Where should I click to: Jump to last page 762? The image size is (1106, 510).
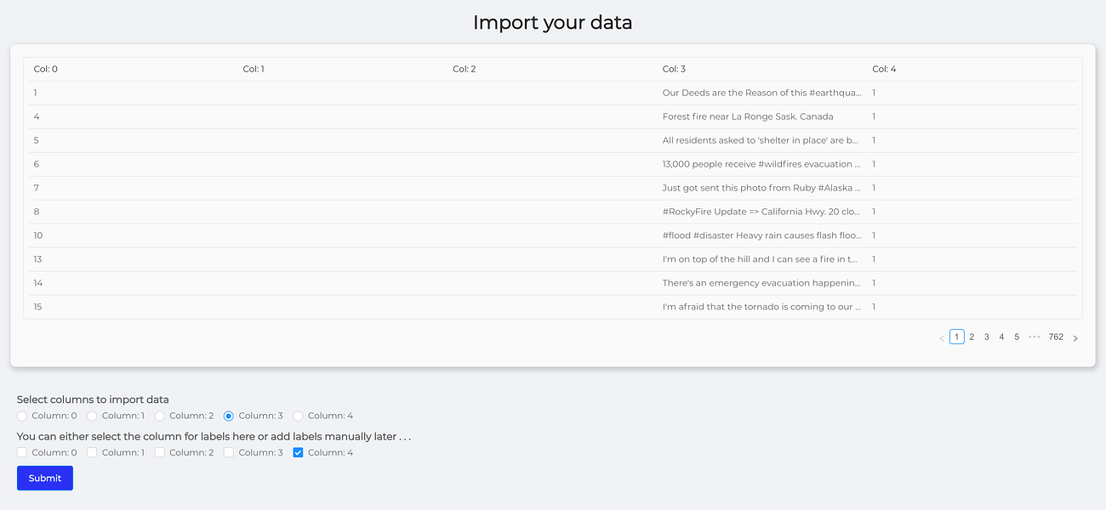[x=1056, y=337]
